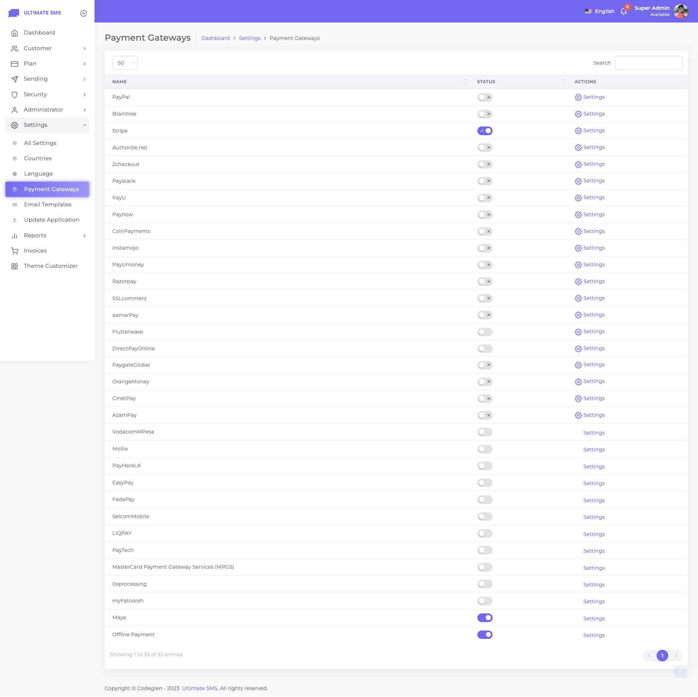Viewport: 698px width, 697px height.
Task: Click the Search input field
Action: pyautogui.click(x=648, y=63)
